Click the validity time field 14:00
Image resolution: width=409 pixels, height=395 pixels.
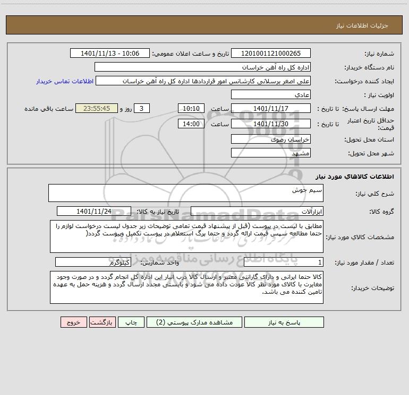[191, 124]
